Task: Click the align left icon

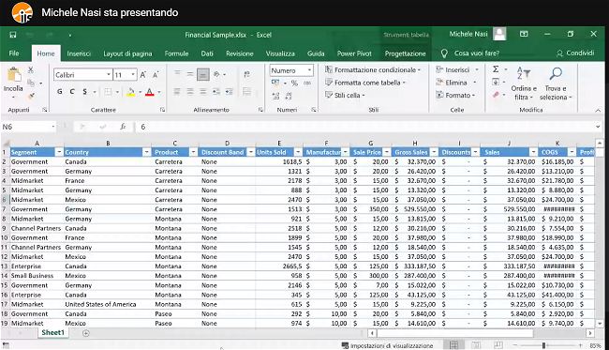Action: 177,92
